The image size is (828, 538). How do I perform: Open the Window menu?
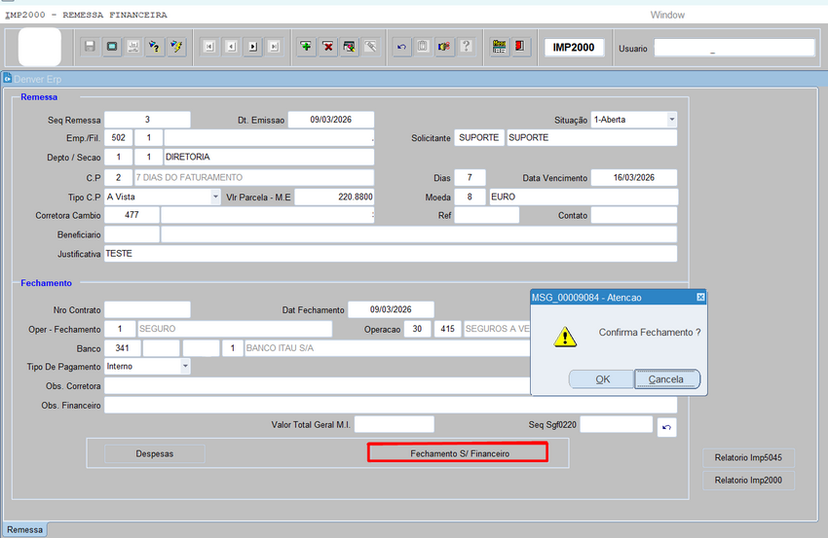pyautogui.click(x=667, y=15)
